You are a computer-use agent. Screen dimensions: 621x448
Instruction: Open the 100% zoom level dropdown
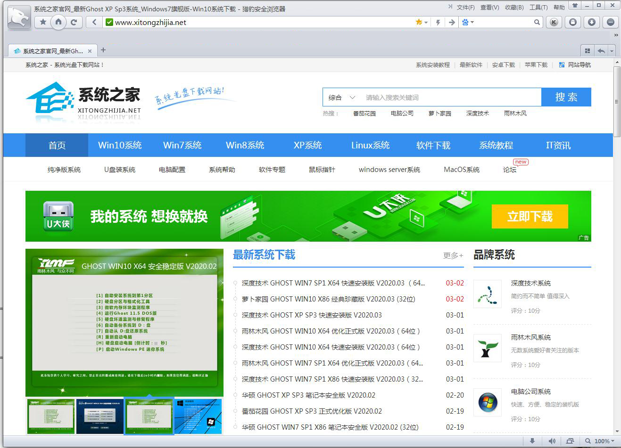point(604,441)
